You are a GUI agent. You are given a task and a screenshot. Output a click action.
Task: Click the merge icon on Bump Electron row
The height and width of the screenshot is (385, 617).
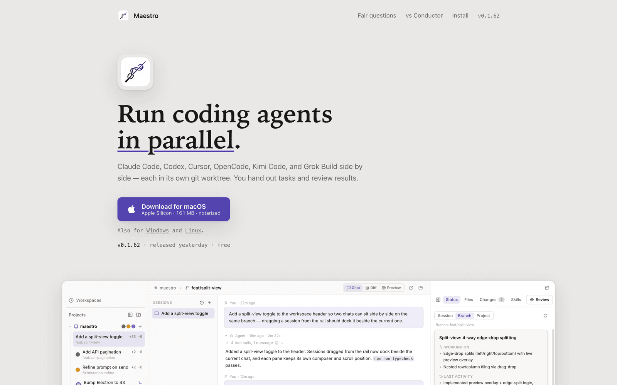pos(140,383)
